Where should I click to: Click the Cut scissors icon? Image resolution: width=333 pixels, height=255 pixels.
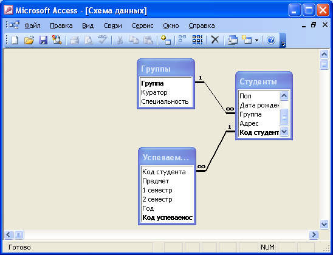pyautogui.click(x=120, y=40)
